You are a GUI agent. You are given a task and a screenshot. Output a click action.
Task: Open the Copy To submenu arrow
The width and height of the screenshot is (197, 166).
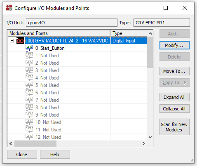coord(185,83)
